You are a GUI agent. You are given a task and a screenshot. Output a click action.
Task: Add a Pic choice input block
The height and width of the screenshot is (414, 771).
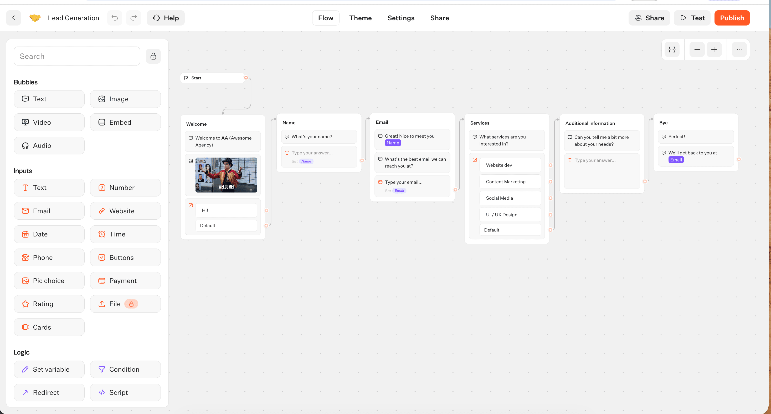[x=49, y=281]
